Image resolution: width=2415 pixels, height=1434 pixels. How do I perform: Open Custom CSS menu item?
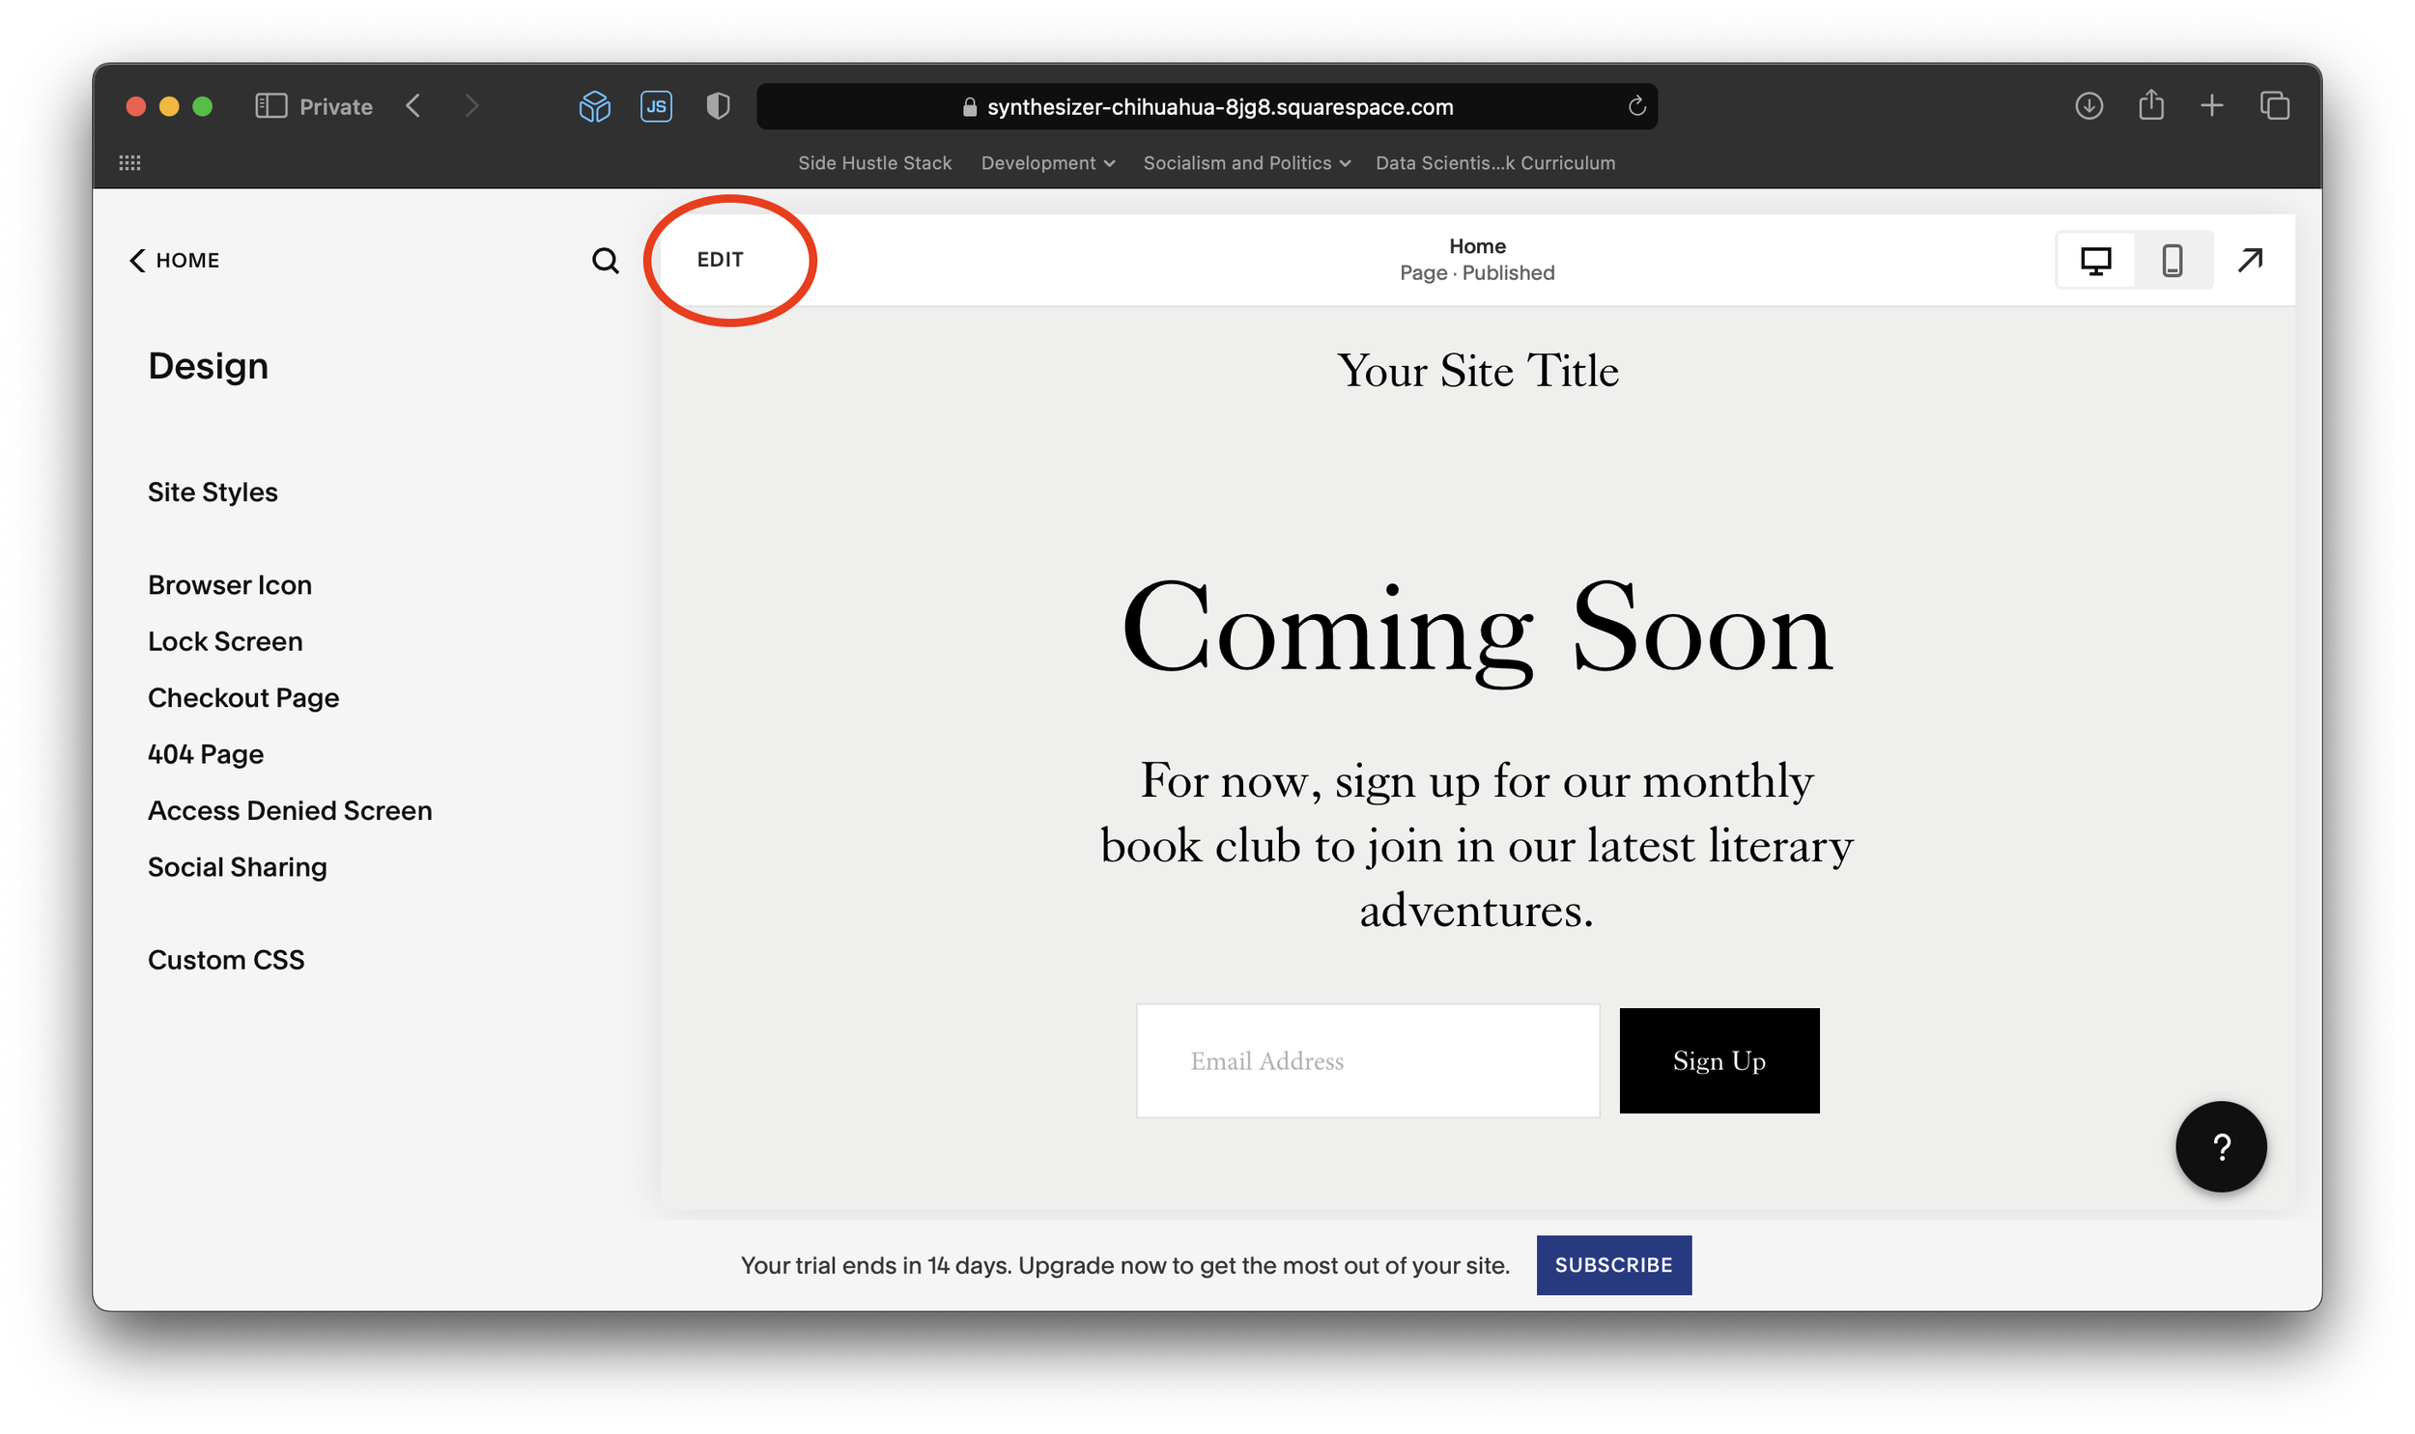pyautogui.click(x=226, y=960)
